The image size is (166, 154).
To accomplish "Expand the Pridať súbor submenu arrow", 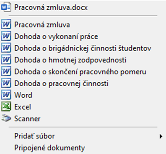I will tap(161, 136).
